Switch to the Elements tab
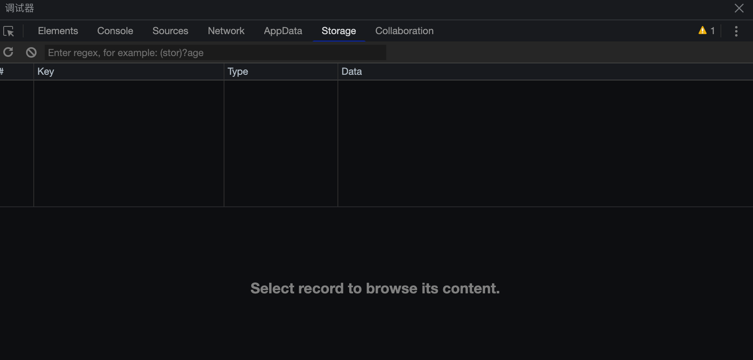 click(x=58, y=31)
